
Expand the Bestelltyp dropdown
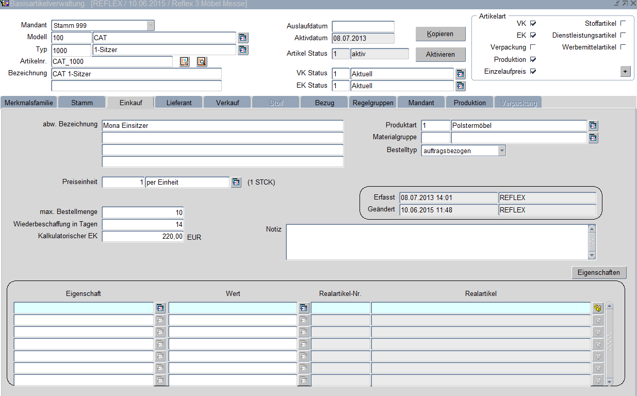501,151
